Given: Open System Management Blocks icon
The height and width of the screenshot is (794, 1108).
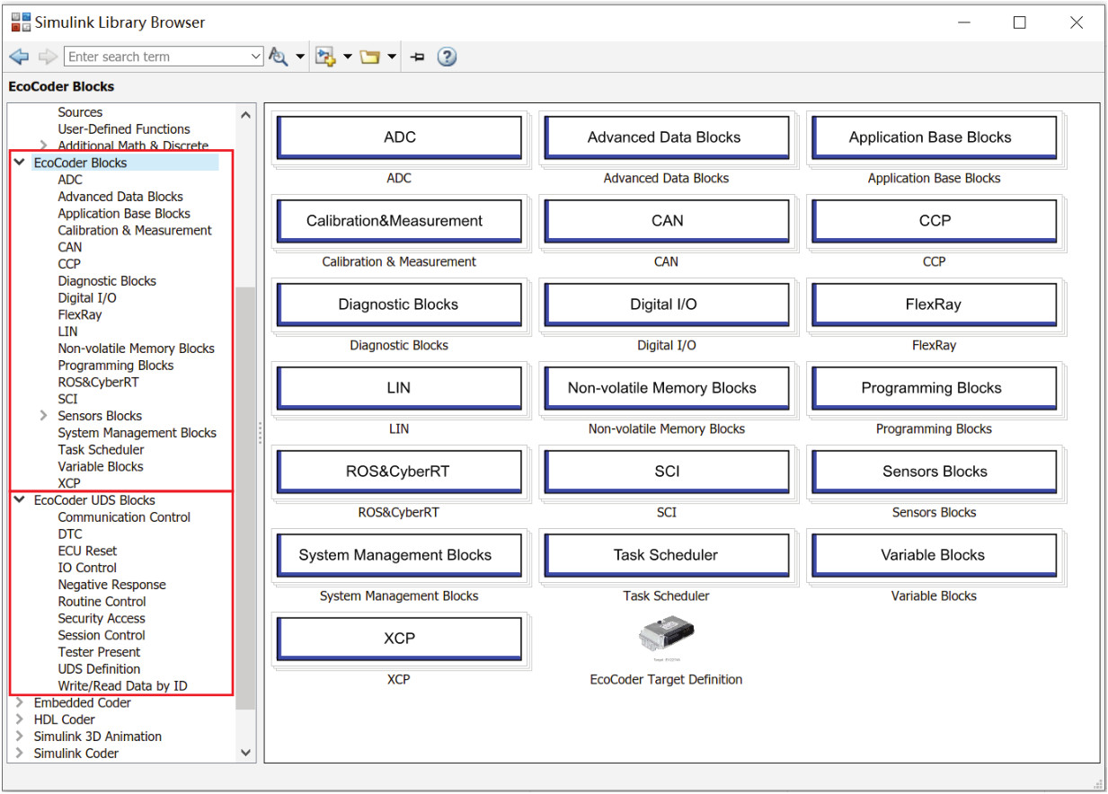Looking at the screenshot, I should tap(399, 555).
